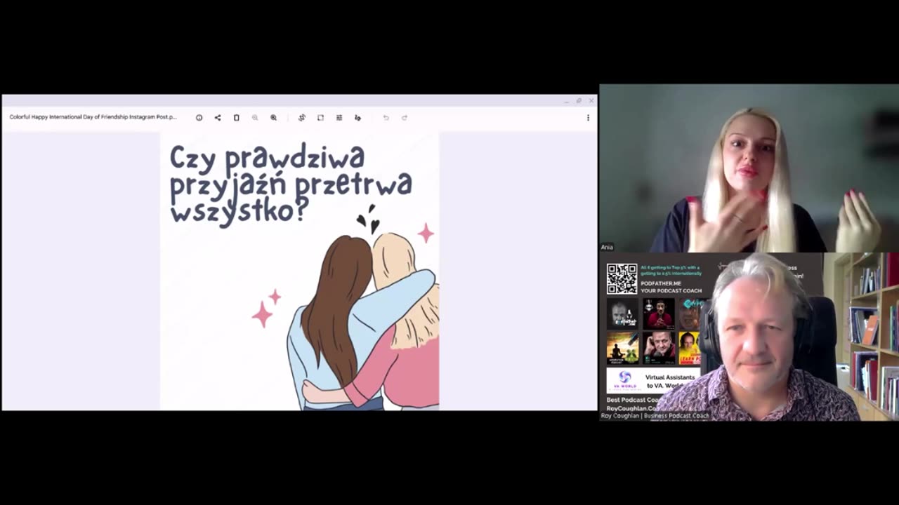Open the three-dot more options menu

(588, 118)
